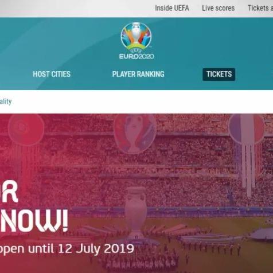
Task: Click the EURO2020 wordmark under the logo
Action: coord(136,56)
